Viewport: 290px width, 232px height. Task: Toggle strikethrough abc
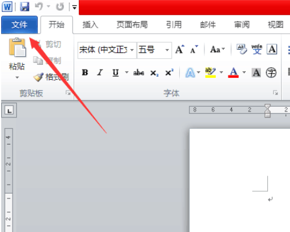point(139,73)
